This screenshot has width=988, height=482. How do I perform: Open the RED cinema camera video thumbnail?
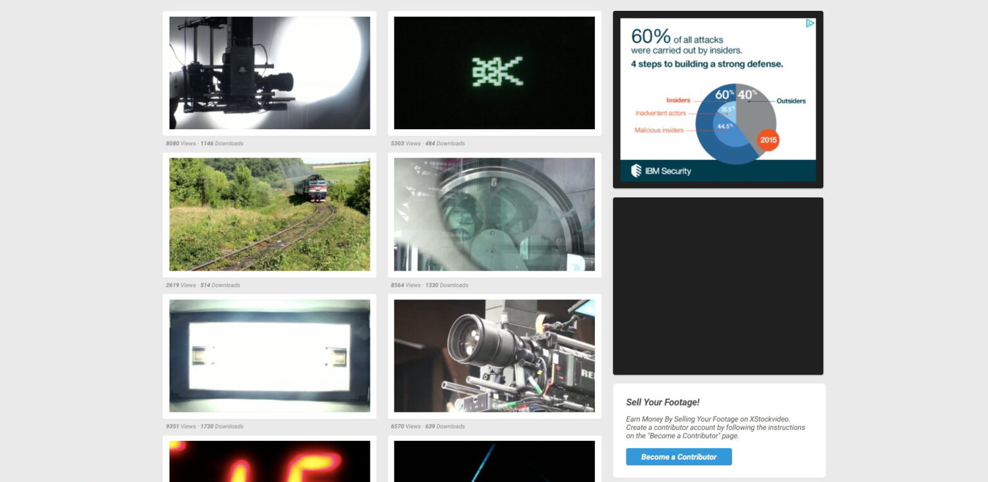[x=494, y=355]
